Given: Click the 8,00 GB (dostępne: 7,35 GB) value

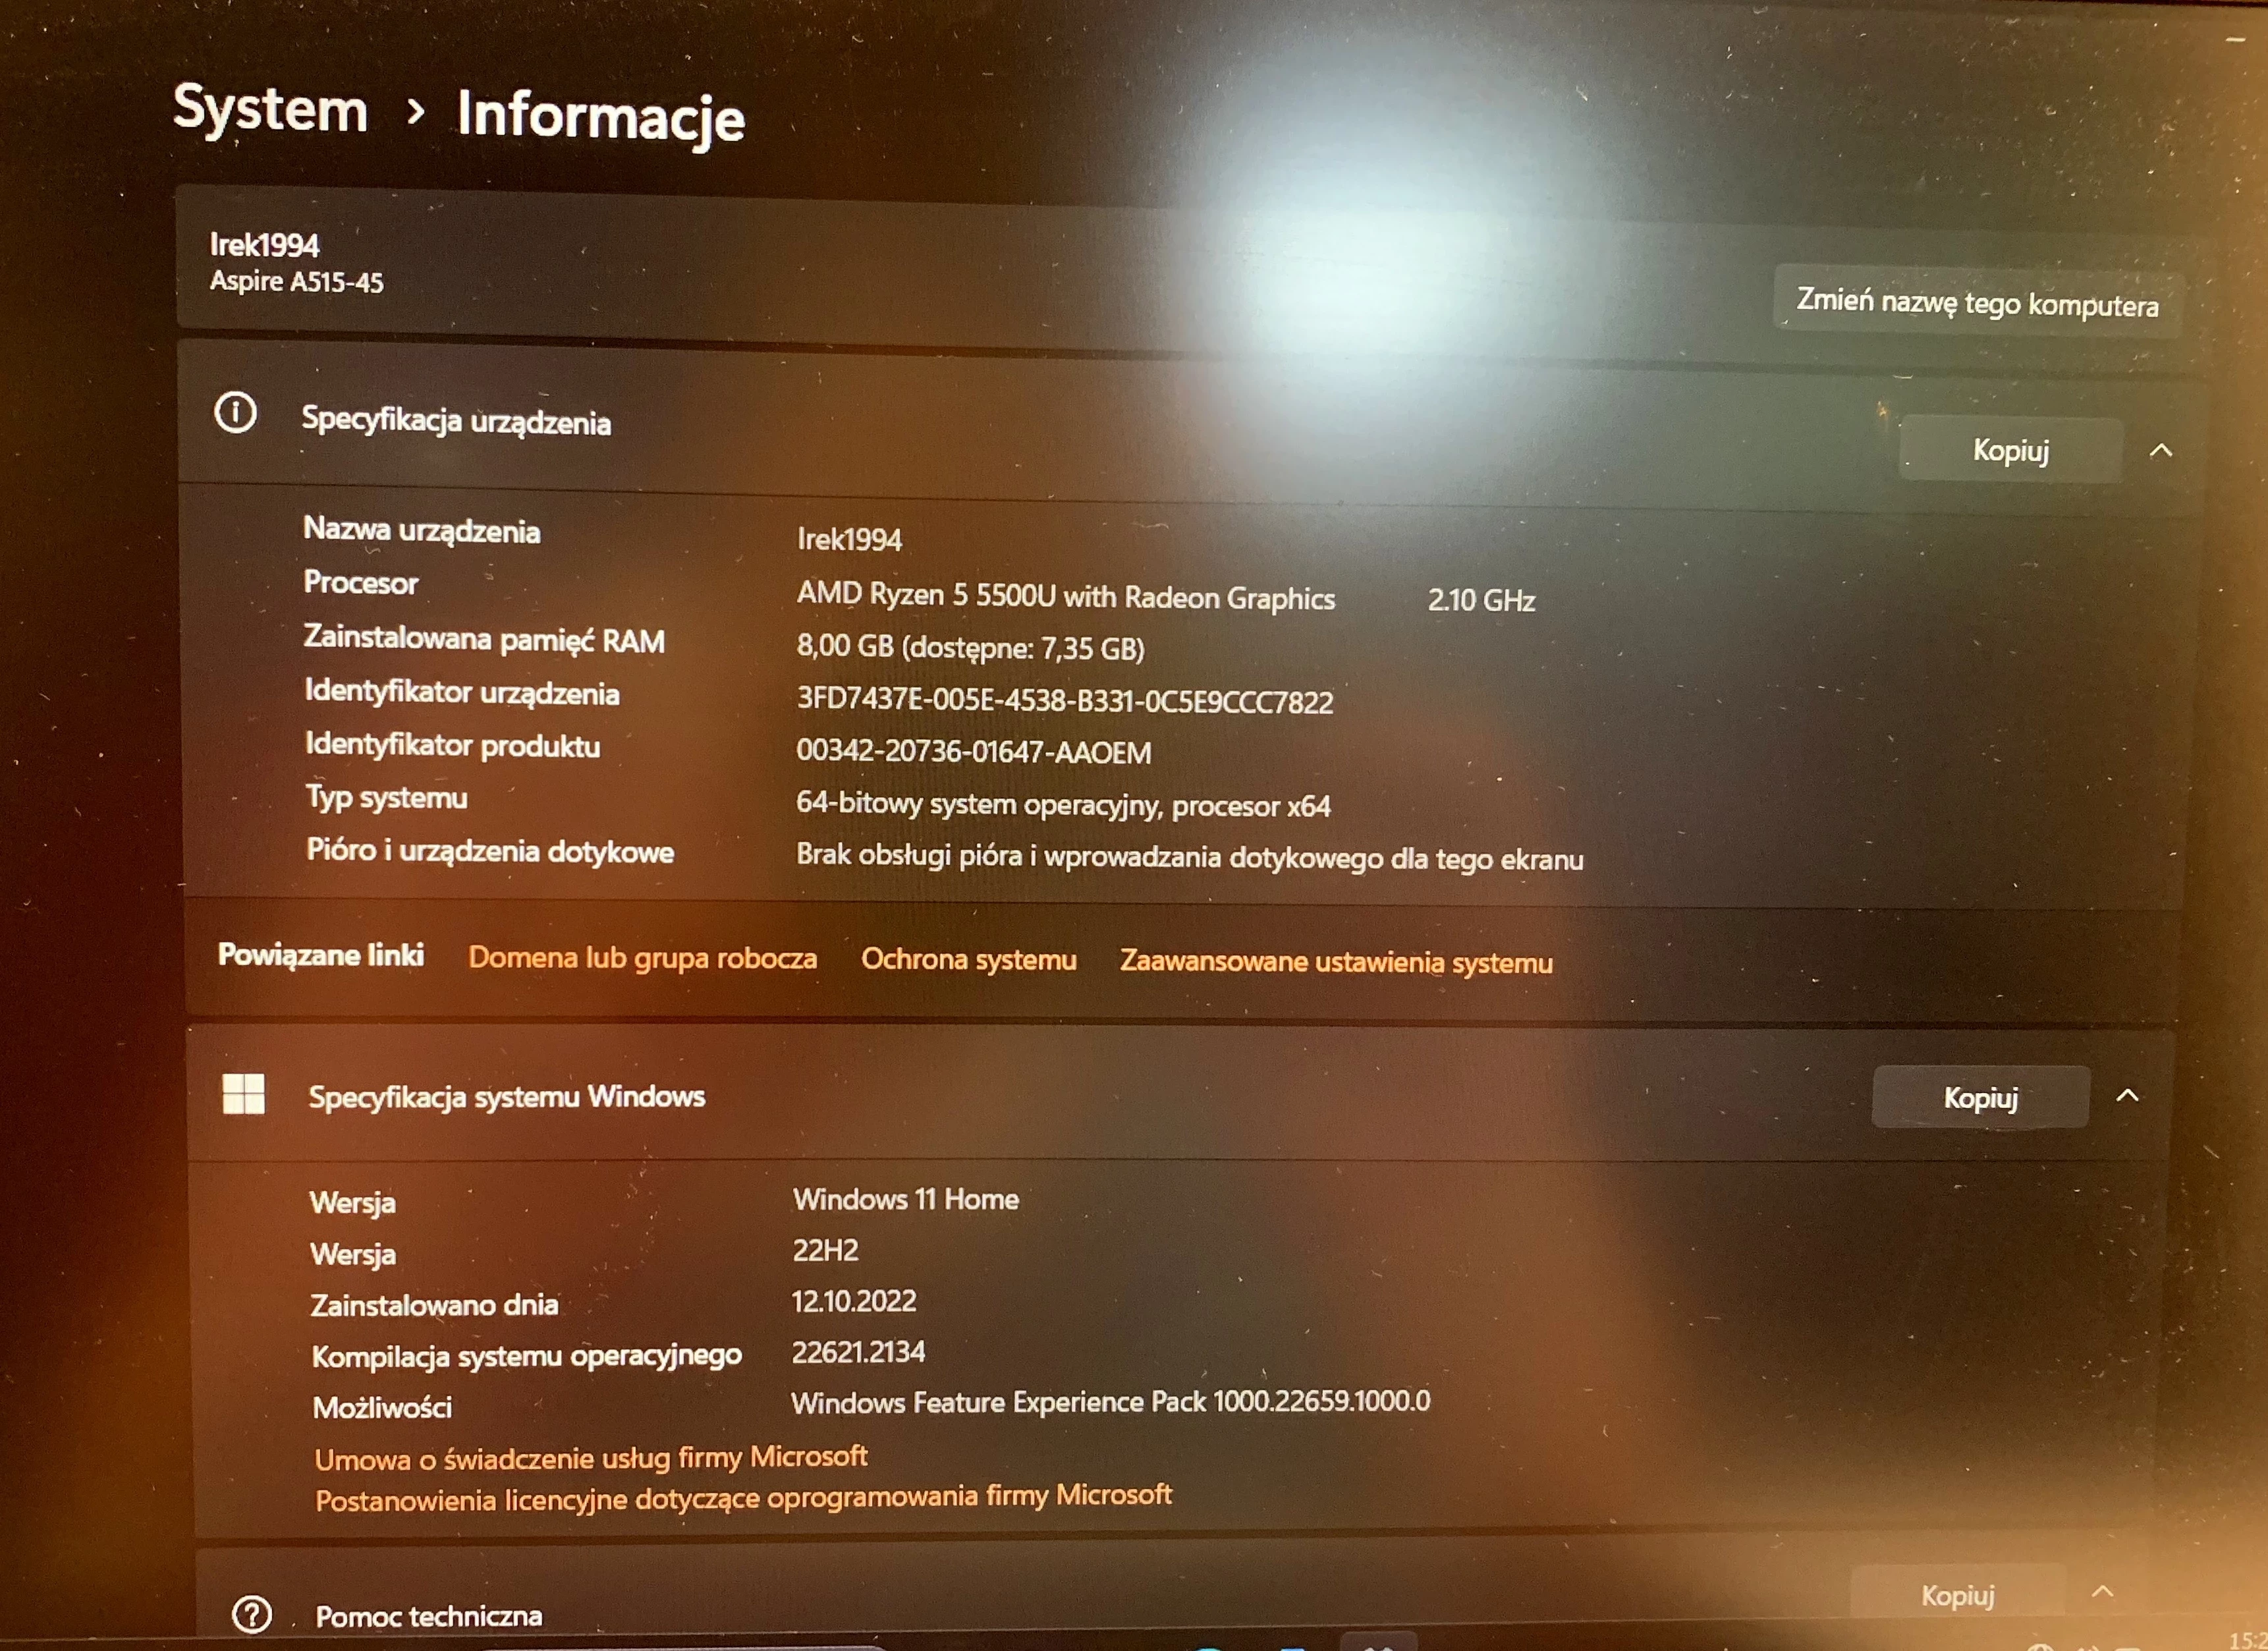Looking at the screenshot, I should (x=970, y=648).
